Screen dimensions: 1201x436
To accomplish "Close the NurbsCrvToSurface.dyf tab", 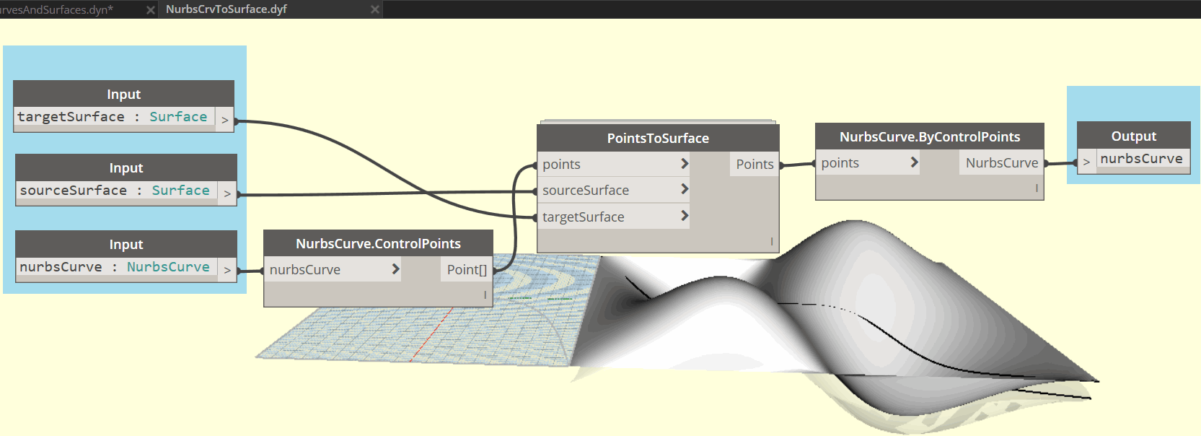I will pyautogui.click(x=374, y=9).
